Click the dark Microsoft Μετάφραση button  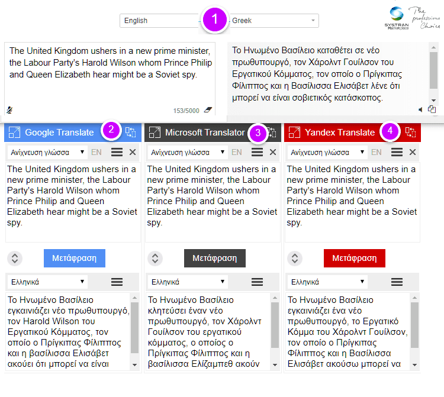coord(215,258)
